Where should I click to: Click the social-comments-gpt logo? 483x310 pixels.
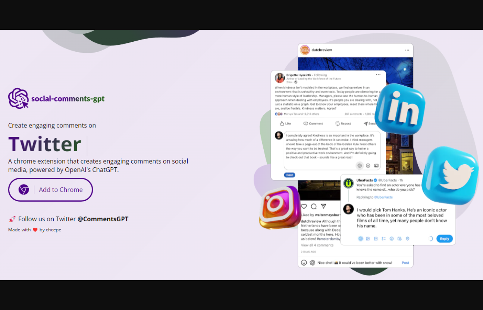[56, 98]
